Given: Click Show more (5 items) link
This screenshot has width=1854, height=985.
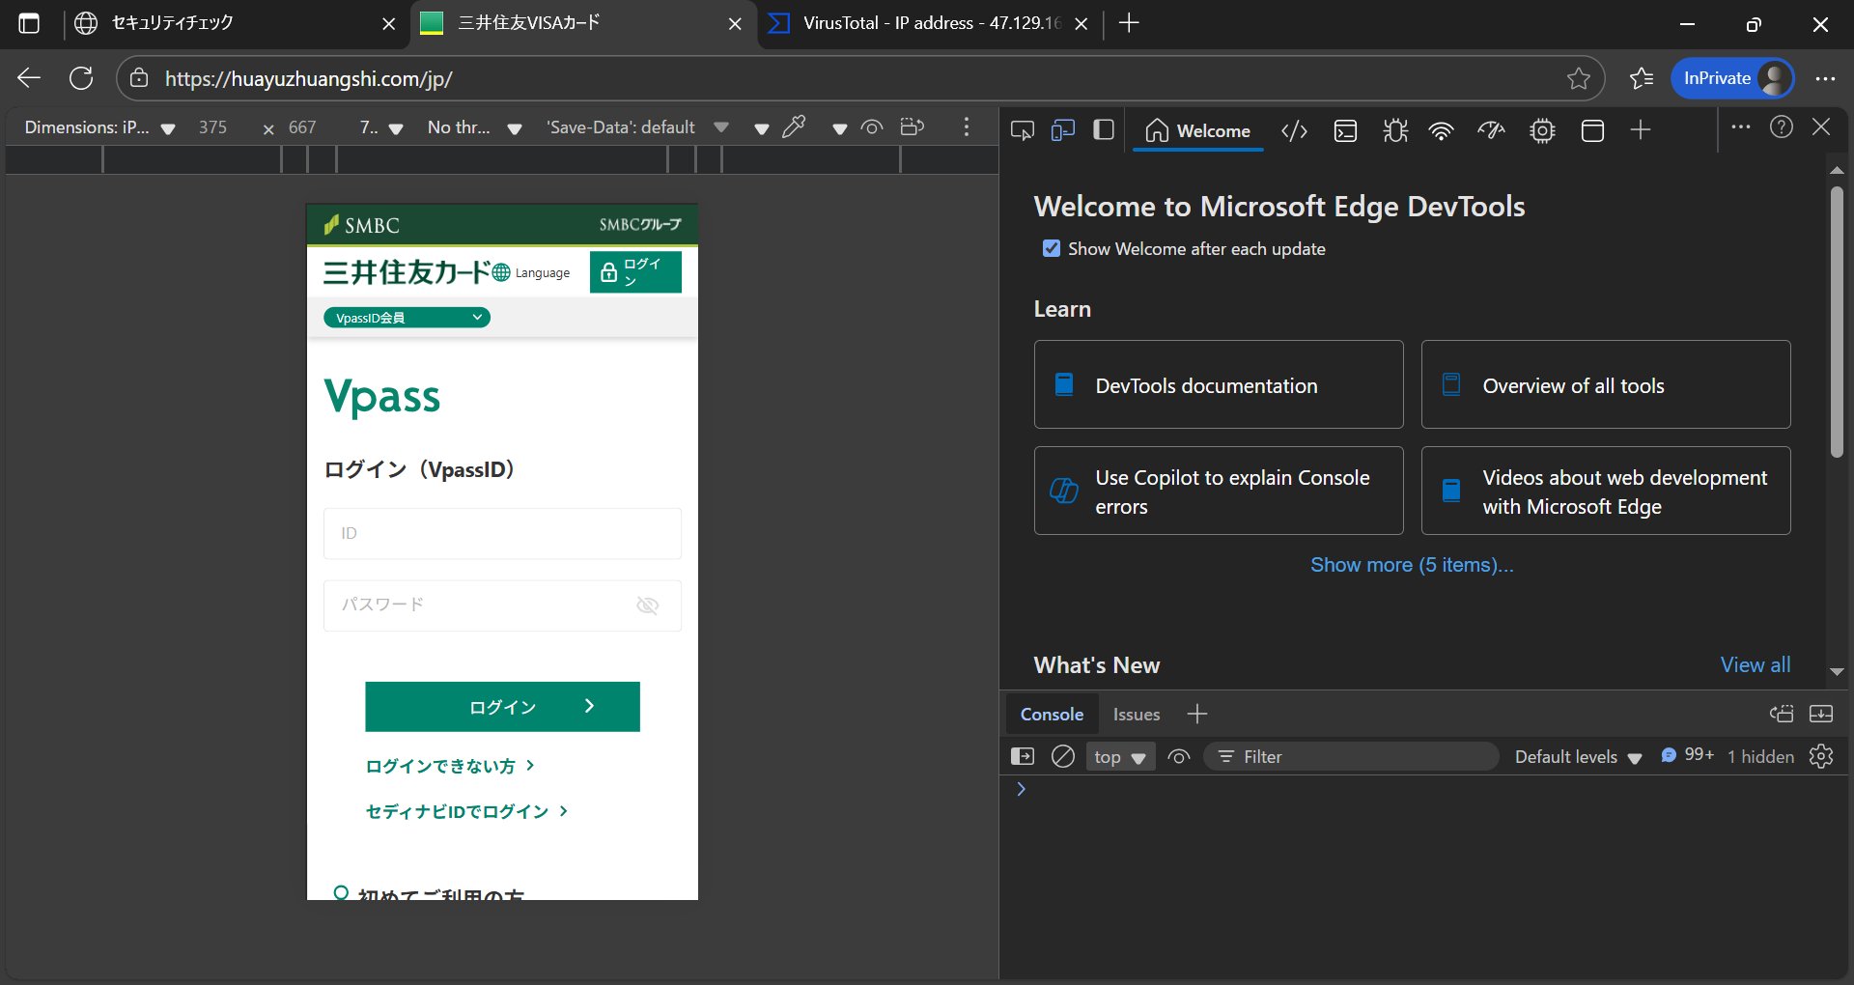Looking at the screenshot, I should pos(1412,565).
